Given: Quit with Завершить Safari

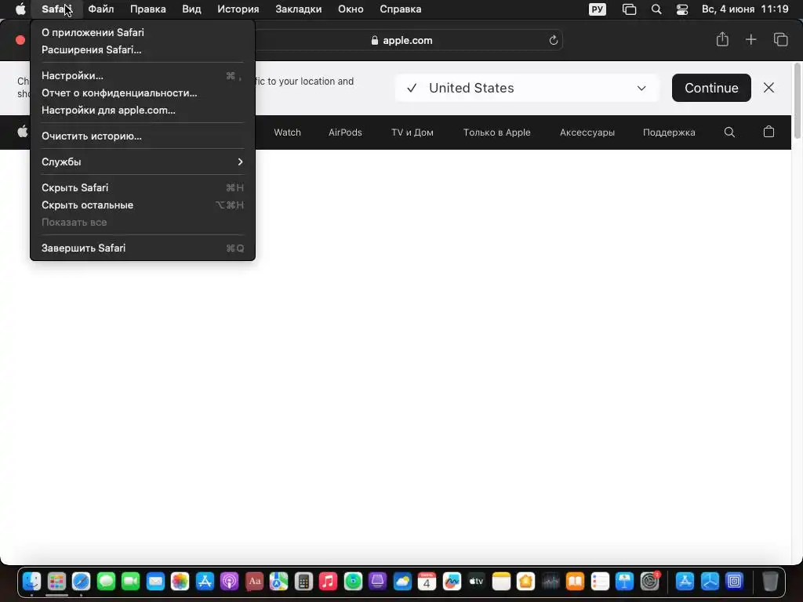Looking at the screenshot, I should [x=143, y=248].
